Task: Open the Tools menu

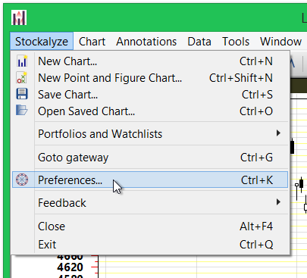Action: (236, 42)
